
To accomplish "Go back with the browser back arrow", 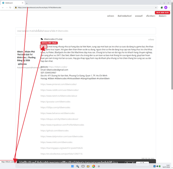I will point(3,8).
